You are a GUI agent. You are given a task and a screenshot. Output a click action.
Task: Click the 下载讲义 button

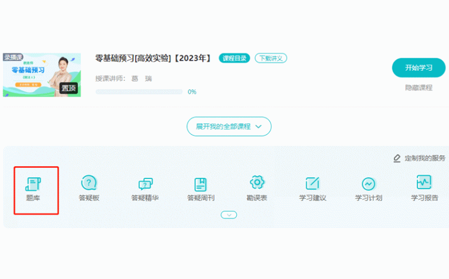(271, 58)
